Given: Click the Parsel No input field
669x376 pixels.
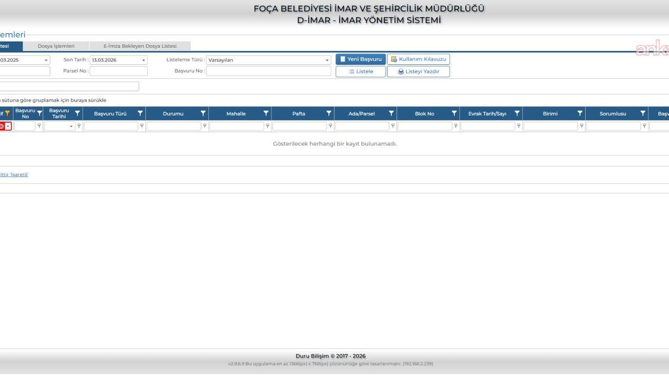Looking at the screenshot, I should click(x=119, y=71).
